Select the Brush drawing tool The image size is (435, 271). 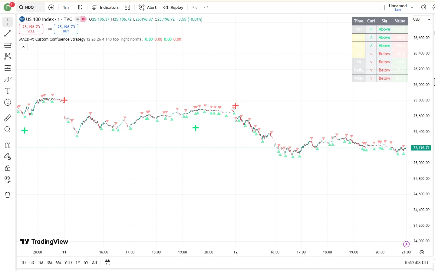pos(8,80)
